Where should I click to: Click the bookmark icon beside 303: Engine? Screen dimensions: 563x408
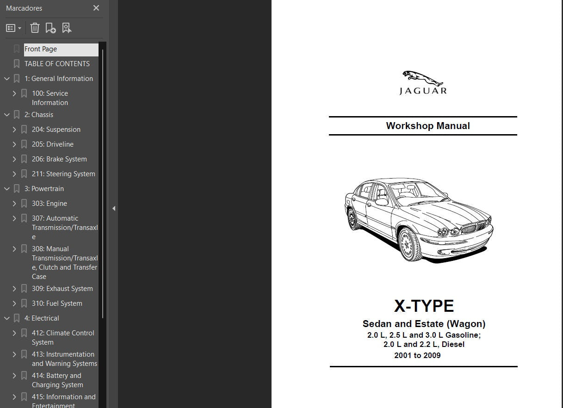[x=24, y=204]
